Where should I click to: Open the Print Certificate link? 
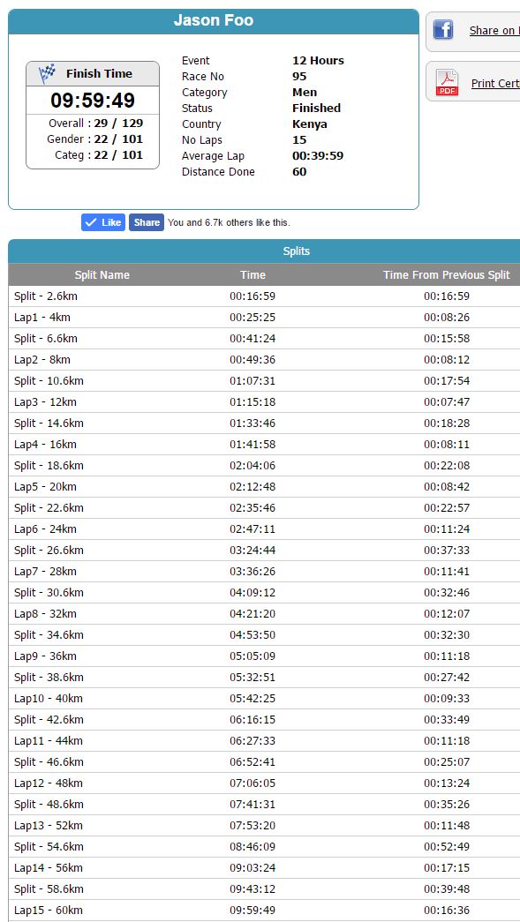point(495,84)
